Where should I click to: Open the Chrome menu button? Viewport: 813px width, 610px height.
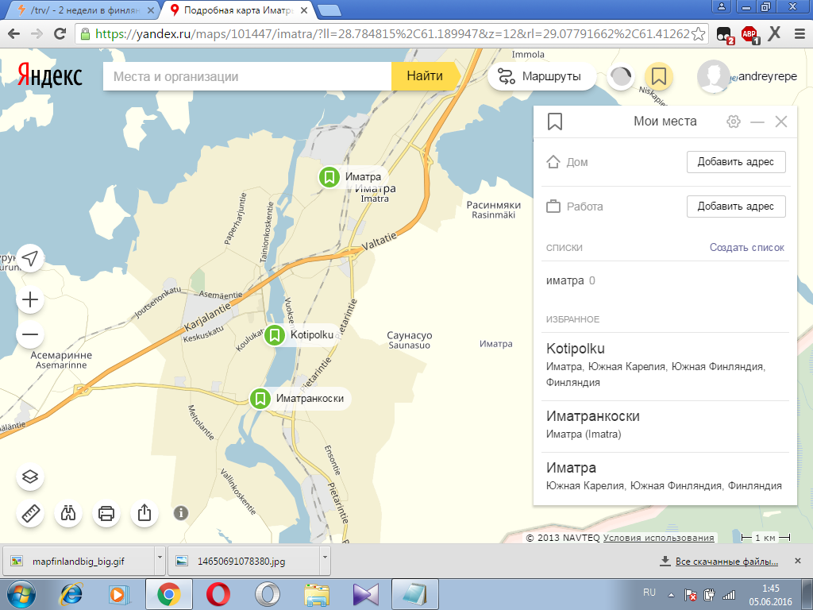pos(800,34)
